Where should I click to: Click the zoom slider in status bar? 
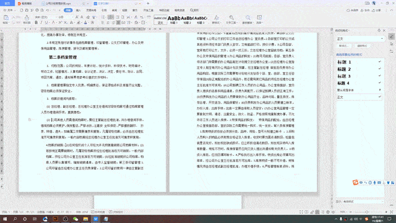[367, 212]
